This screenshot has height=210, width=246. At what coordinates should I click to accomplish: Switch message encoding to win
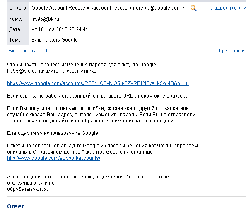[x=12, y=51]
